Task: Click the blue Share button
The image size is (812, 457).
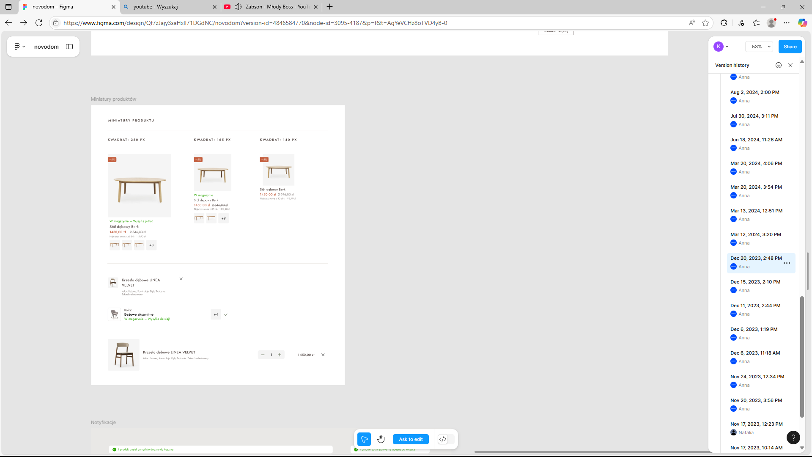Action: coord(790,47)
